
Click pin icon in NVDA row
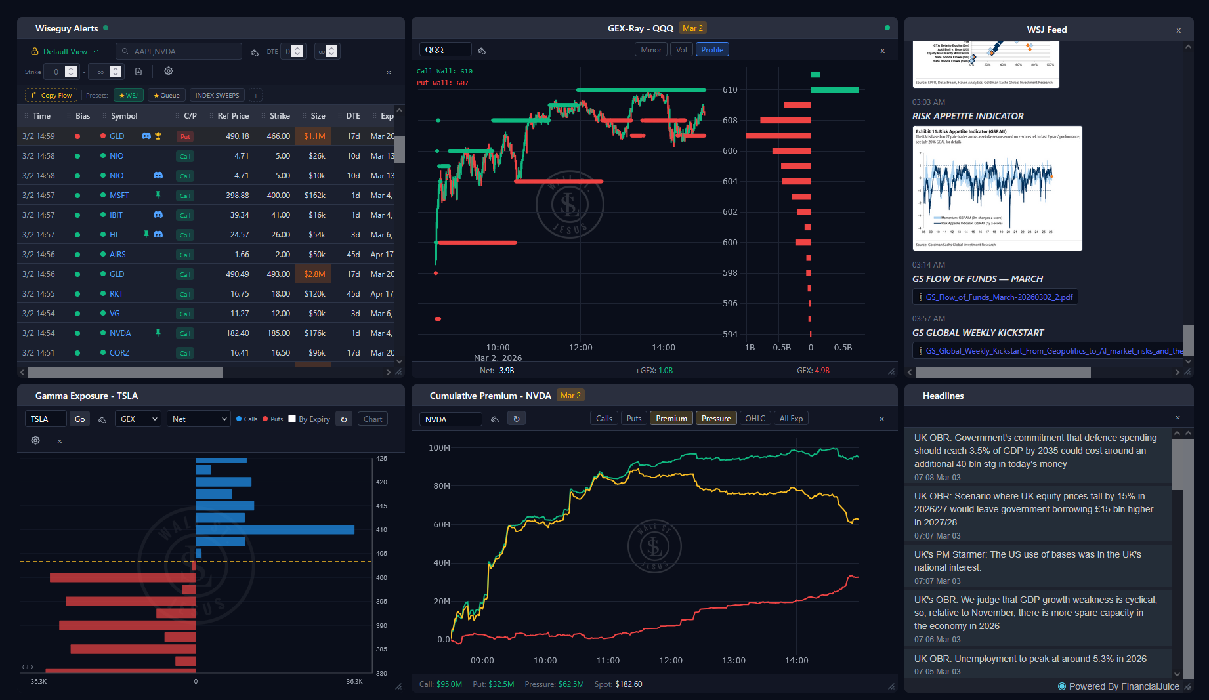[158, 333]
